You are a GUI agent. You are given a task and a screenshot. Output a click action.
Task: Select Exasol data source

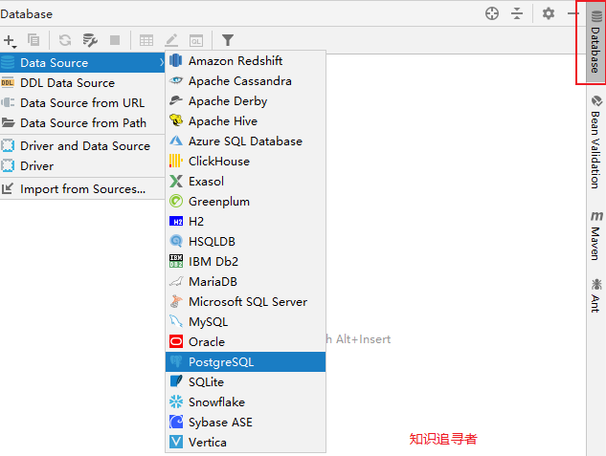point(245,182)
